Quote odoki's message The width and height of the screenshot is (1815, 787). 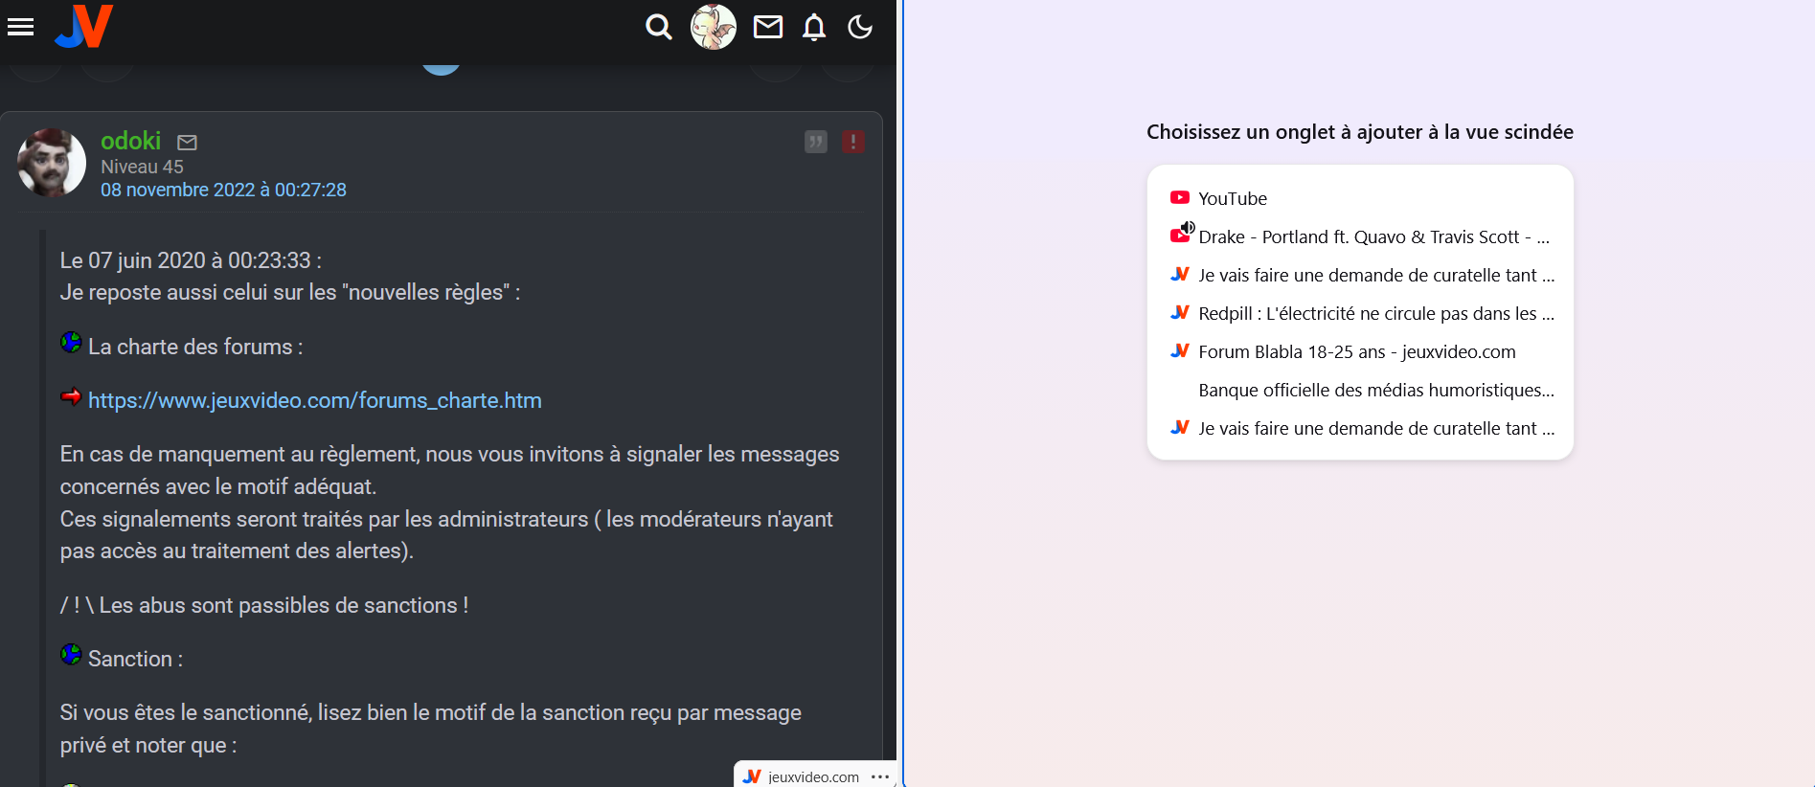(x=816, y=142)
